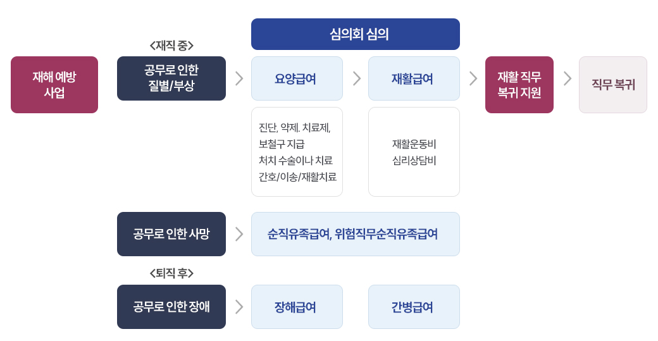
Task: Click the chevron arrow after 재활급여 box
Action: [473, 78]
